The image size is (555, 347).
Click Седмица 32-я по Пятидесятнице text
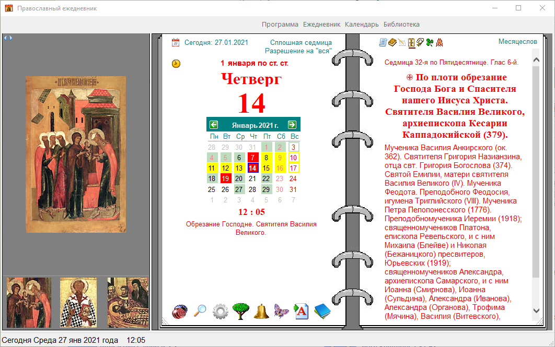coord(452,63)
